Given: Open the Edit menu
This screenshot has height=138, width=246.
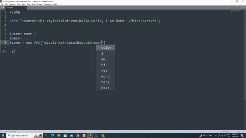Looking at the screenshot, I should (6, 4).
